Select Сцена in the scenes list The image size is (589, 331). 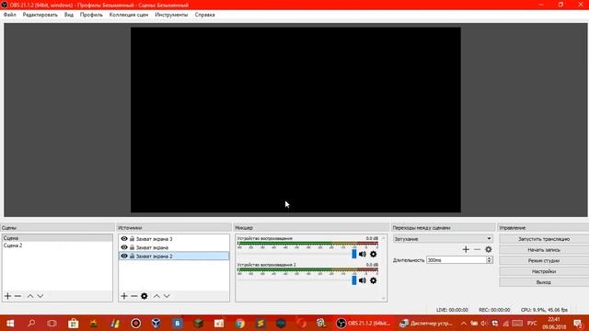coord(57,238)
